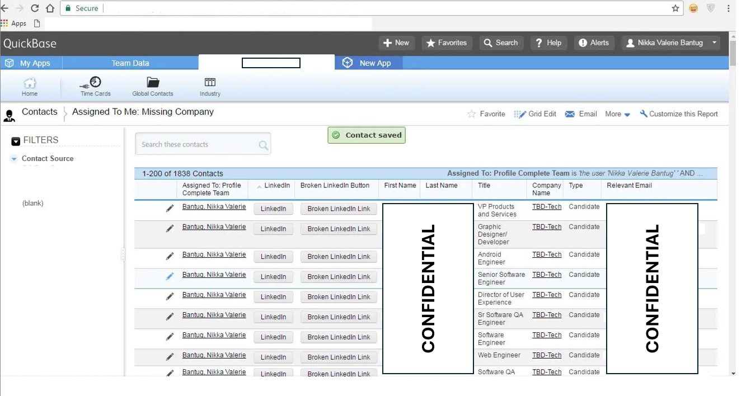Open the Time Cards table
746x396 pixels.
95,87
